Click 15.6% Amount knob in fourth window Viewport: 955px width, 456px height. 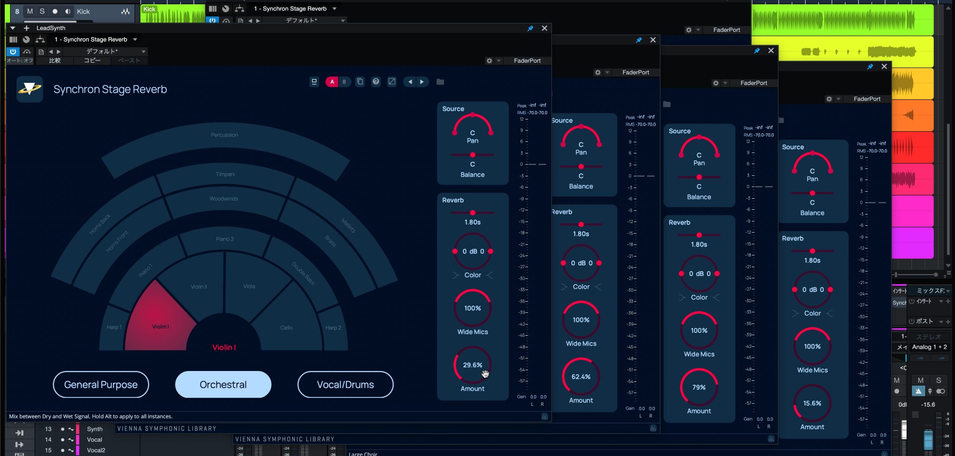point(812,403)
